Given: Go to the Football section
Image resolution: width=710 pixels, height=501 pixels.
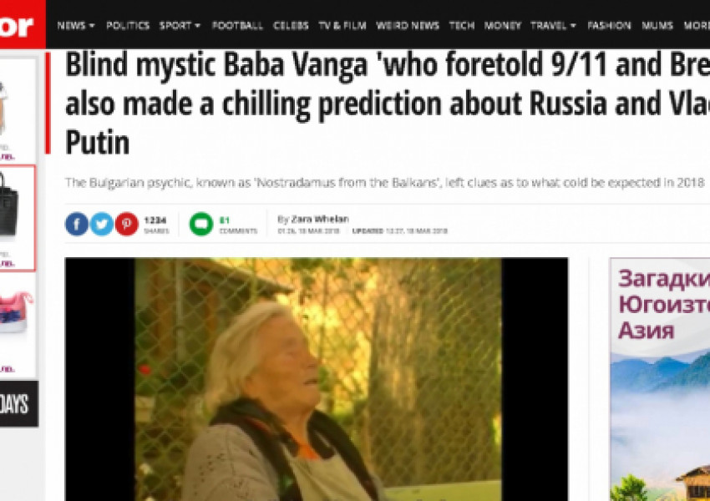Looking at the screenshot, I should click(237, 26).
